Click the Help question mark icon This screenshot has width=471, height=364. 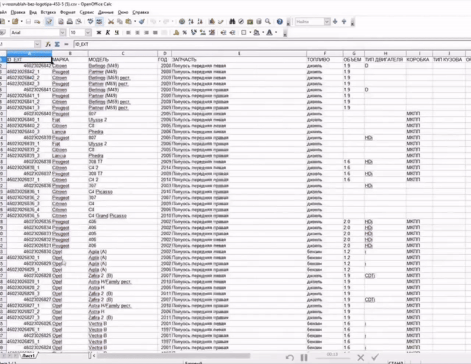(279, 22)
